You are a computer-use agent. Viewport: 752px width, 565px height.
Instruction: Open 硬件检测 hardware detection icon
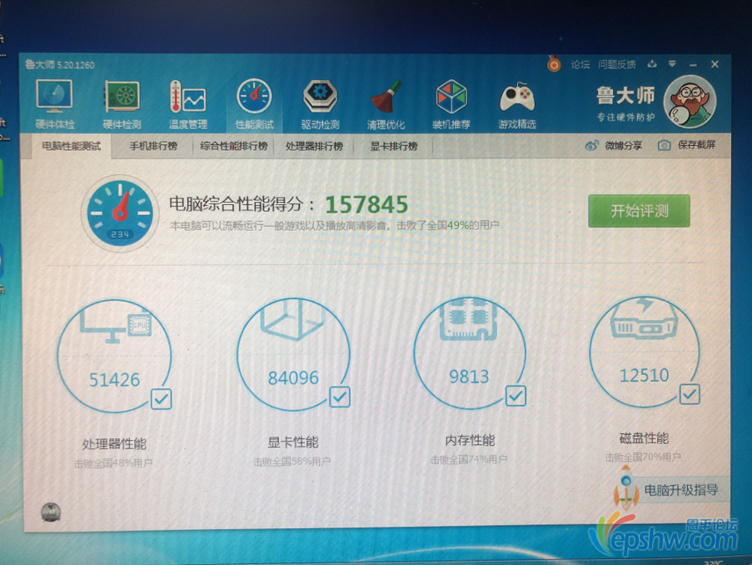[122, 104]
